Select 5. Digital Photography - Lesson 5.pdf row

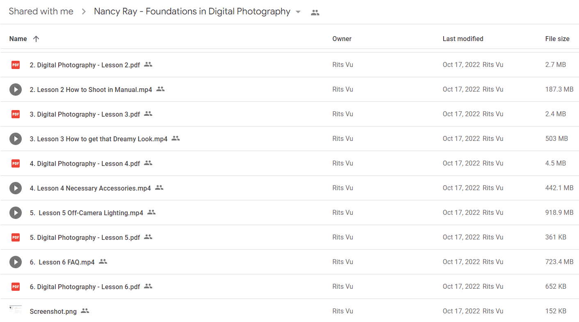point(289,237)
